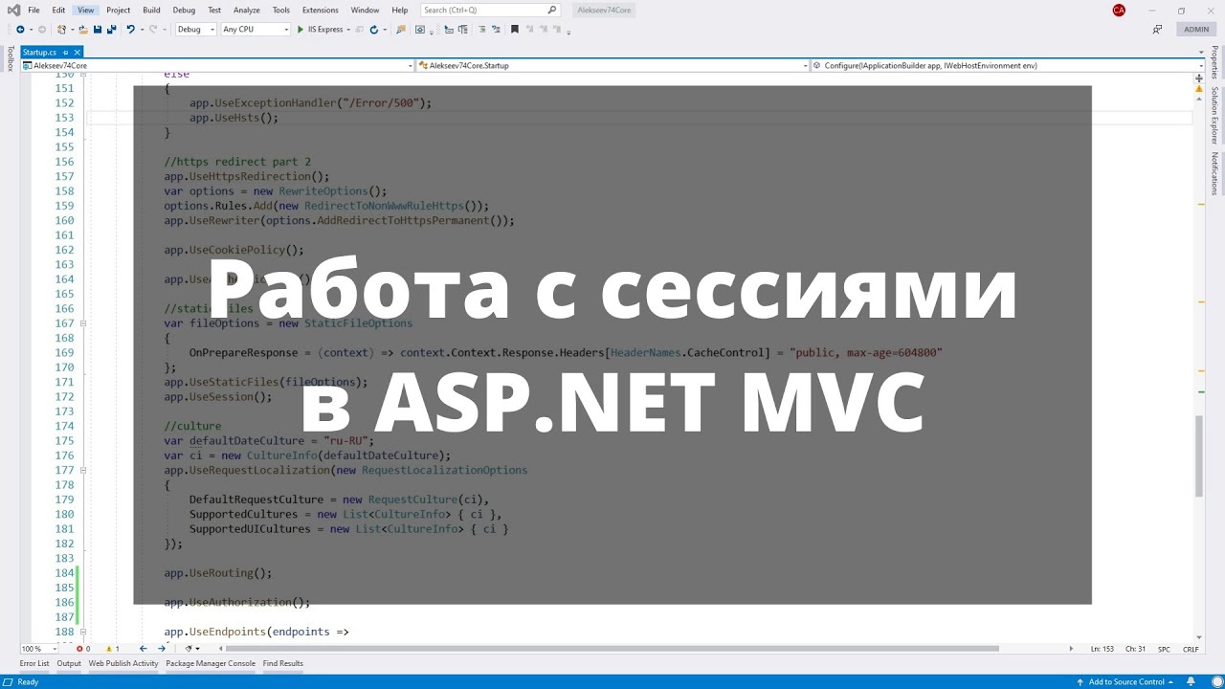Switch to the Output tab

(x=69, y=663)
